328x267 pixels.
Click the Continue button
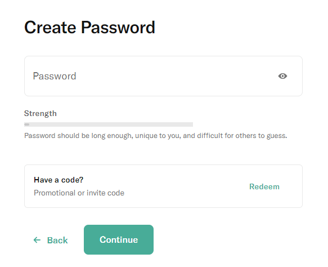119,240
